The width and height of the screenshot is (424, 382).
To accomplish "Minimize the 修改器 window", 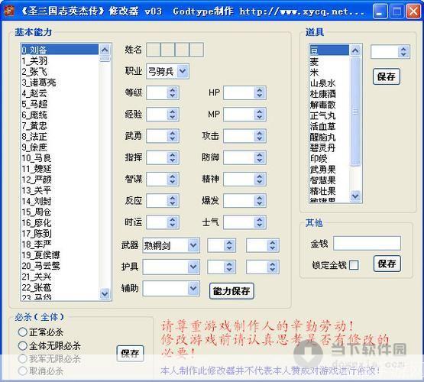I will point(380,11).
